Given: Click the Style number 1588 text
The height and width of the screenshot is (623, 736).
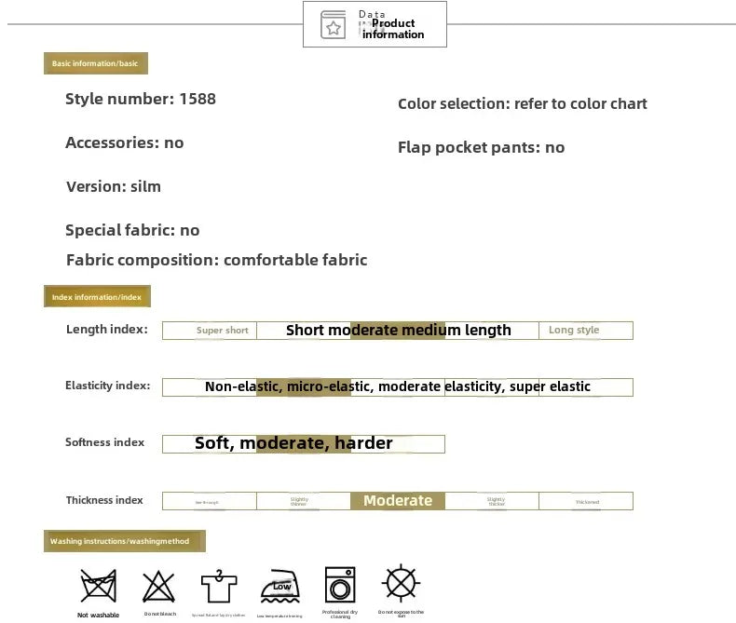Looking at the screenshot, I should (141, 99).
